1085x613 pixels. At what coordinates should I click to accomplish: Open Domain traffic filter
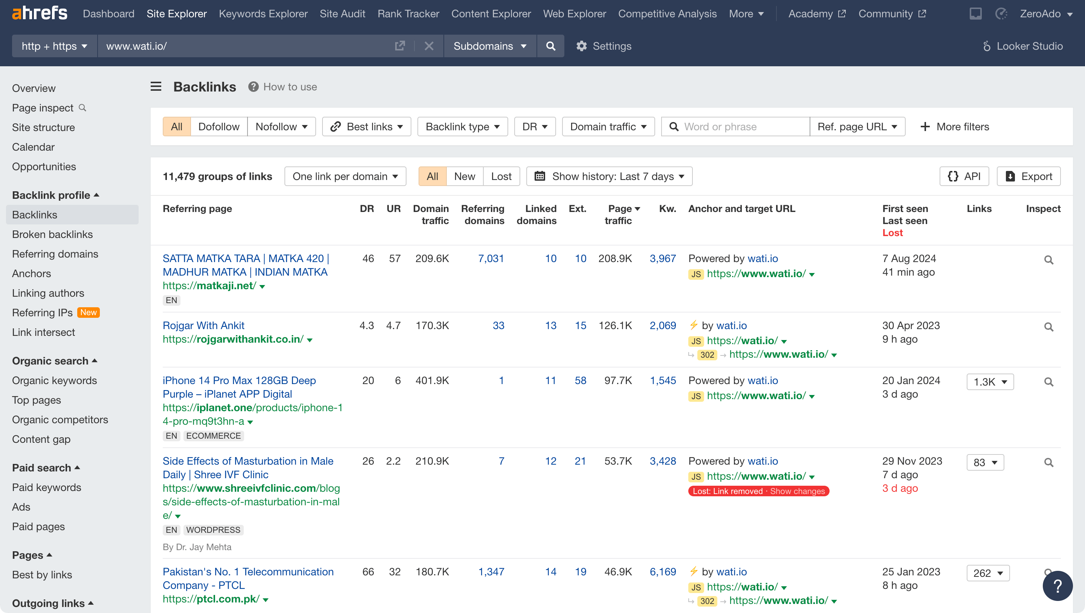tap(608, 127)
